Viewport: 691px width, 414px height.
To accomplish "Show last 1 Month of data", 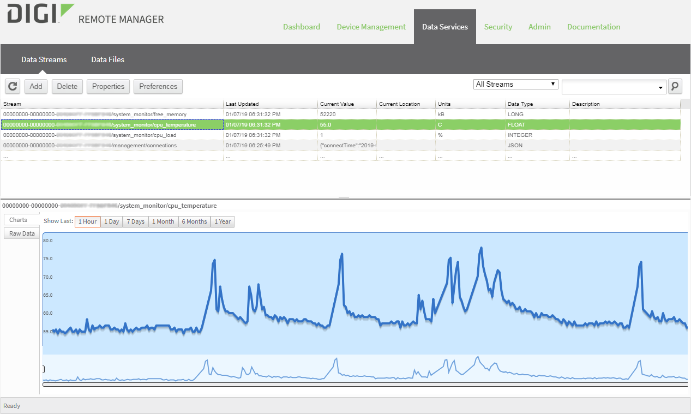I will point(163,221).
